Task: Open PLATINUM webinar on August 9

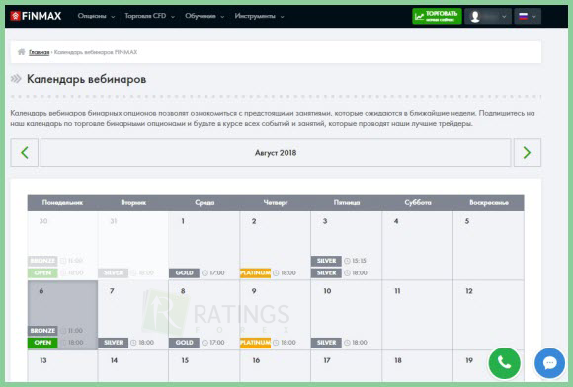Action: point(255,343)
